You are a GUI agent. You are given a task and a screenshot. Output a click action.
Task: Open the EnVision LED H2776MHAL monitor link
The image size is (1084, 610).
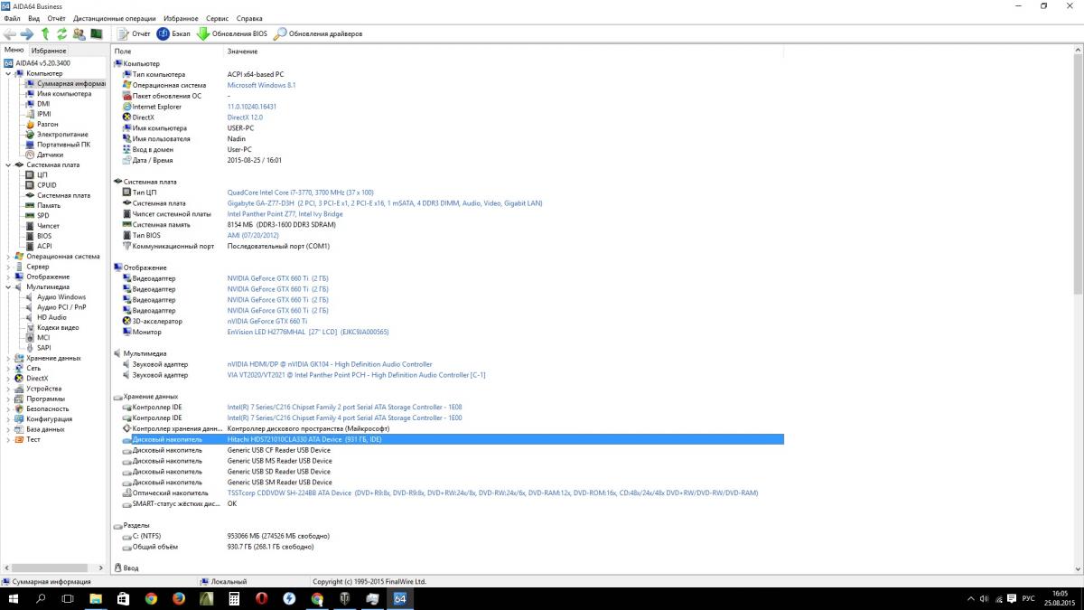[308, 332]
